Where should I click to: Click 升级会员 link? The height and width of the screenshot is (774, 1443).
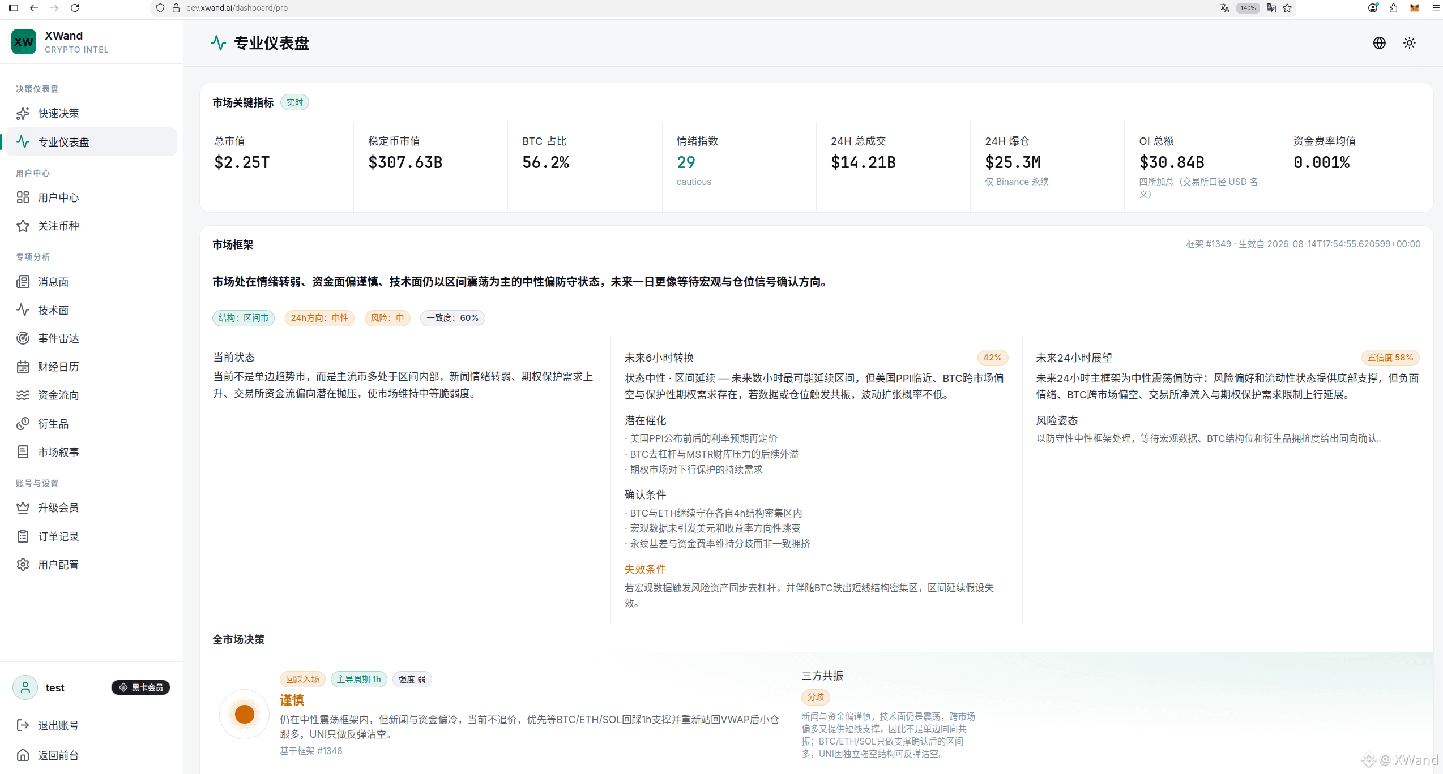[x=91, y=508]
